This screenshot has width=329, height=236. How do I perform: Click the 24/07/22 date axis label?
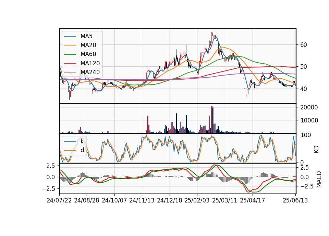pyautogui.click(x=59, y=200)
